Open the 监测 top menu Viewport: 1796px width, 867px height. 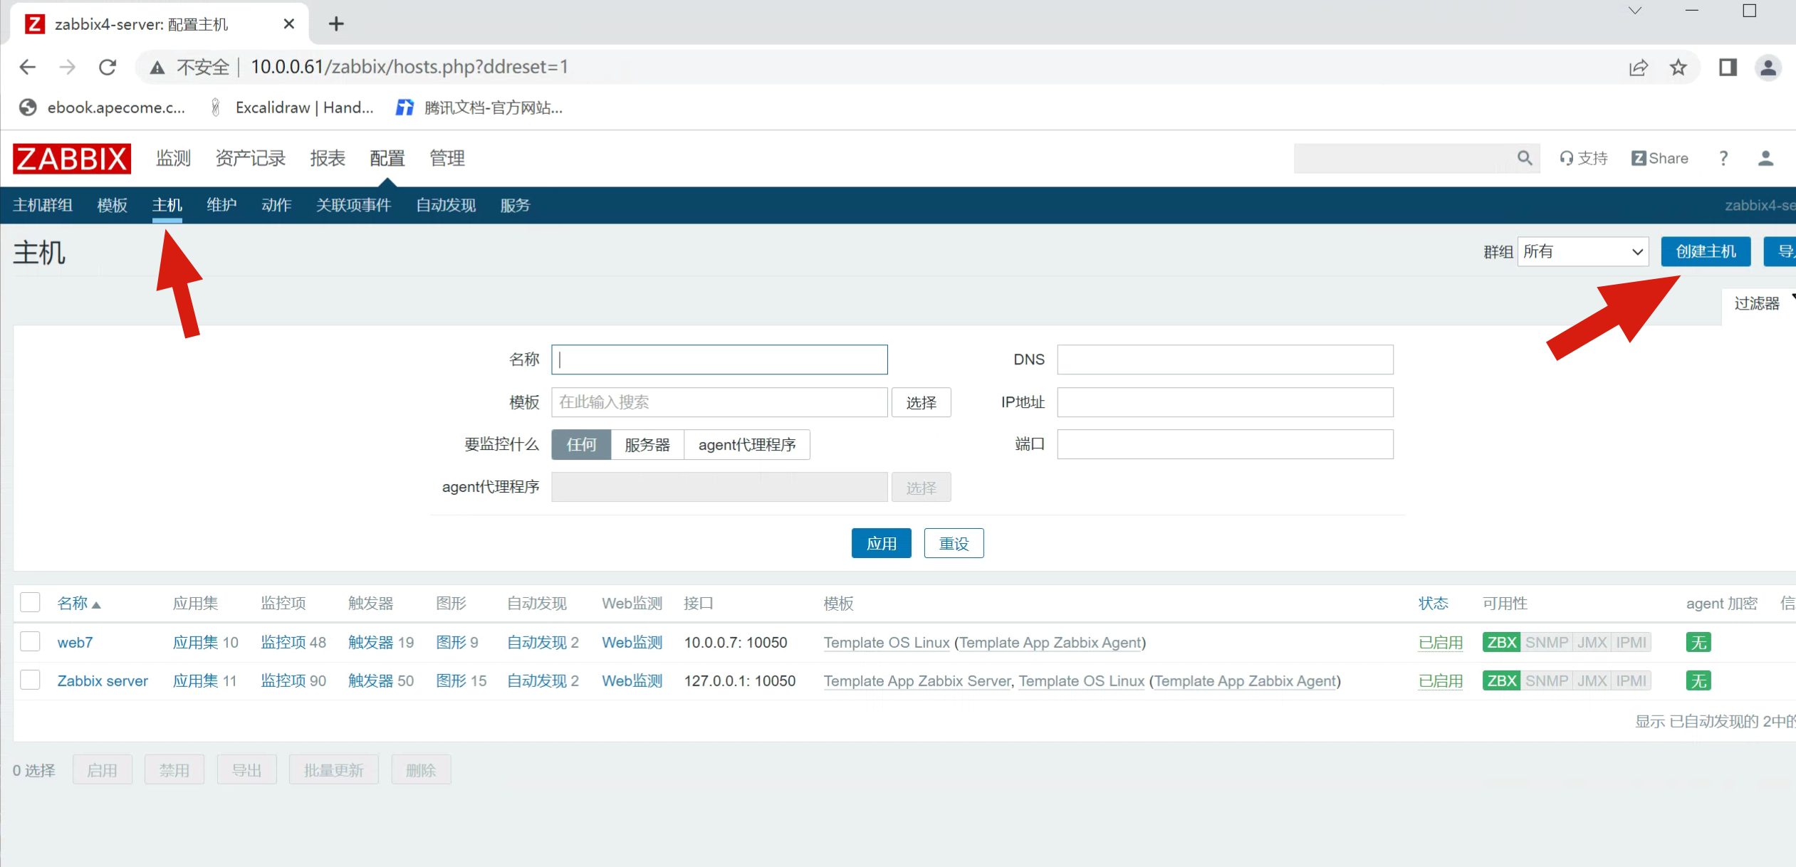point(173,158)
